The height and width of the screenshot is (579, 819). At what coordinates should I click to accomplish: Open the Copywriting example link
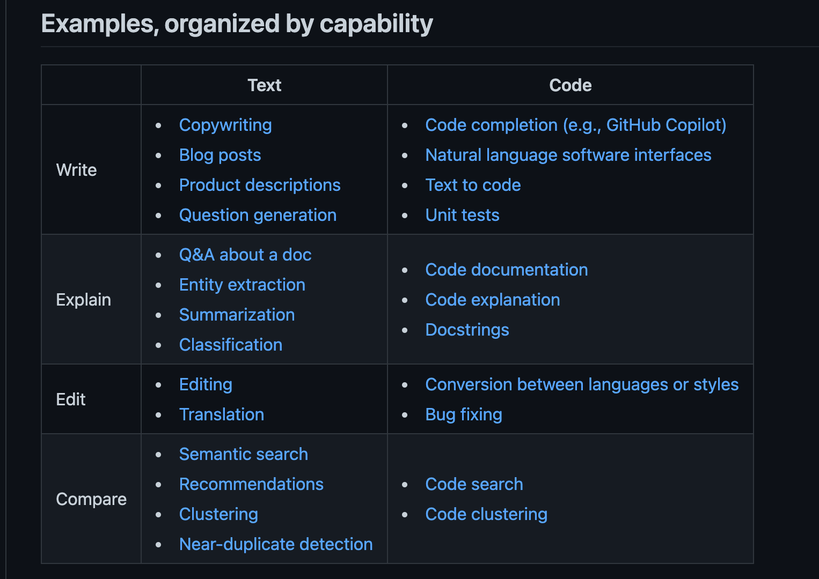225,125
